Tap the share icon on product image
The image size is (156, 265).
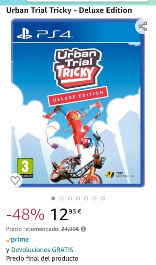coord(143,26)
